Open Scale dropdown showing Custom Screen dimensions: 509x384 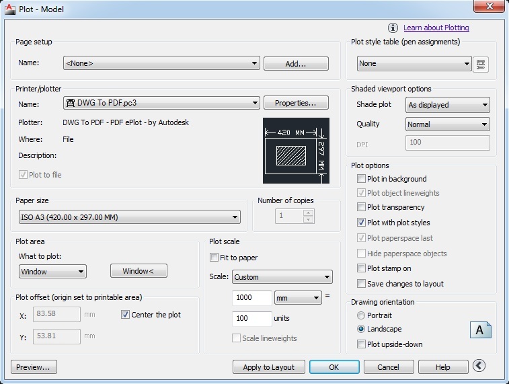pos(282,277)
